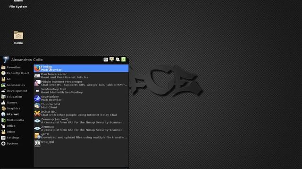The height and width of the screenshot is (169, 302).
Task: Open Thunderbird Mail Client
Action: click(81, 106)
